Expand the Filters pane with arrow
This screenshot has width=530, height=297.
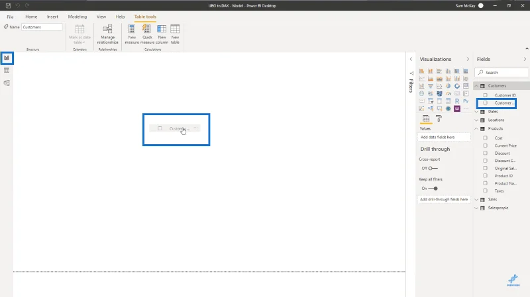tap(411, 59)
